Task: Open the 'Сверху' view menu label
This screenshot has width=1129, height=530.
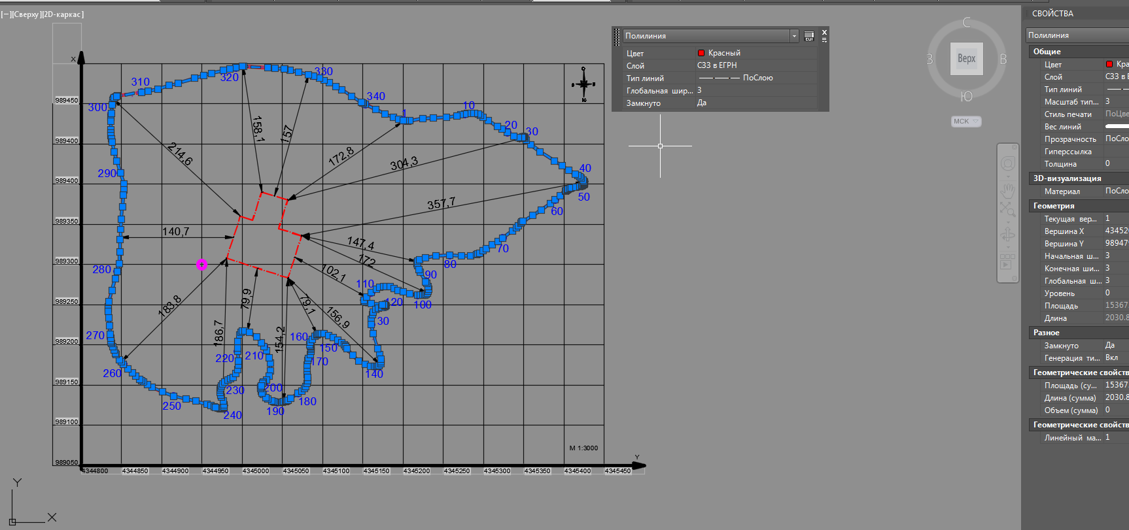Action: (26, 14)
